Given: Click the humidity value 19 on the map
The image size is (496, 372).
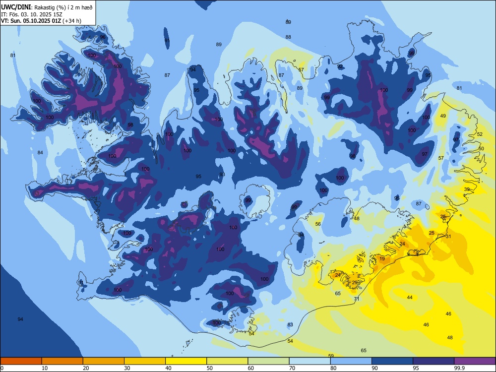Looking at the screenshot, I should (382, 259).
